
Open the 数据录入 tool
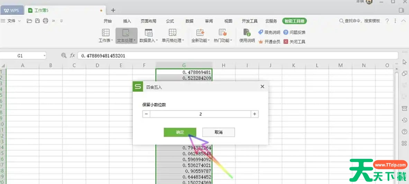tap(148, 35)
